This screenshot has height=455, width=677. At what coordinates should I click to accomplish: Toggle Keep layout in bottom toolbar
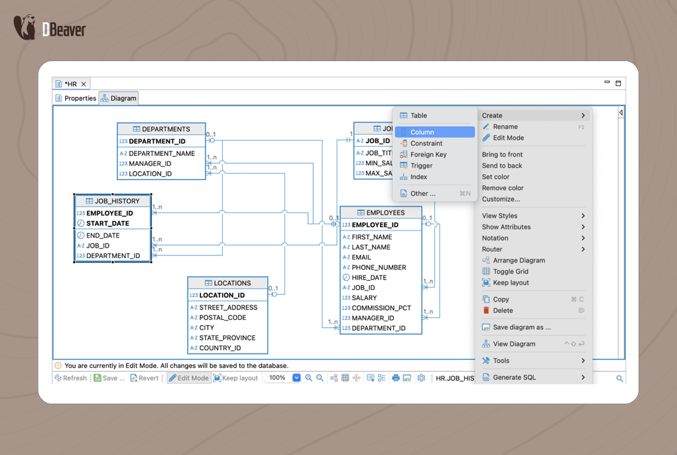[x=235, y=378]
